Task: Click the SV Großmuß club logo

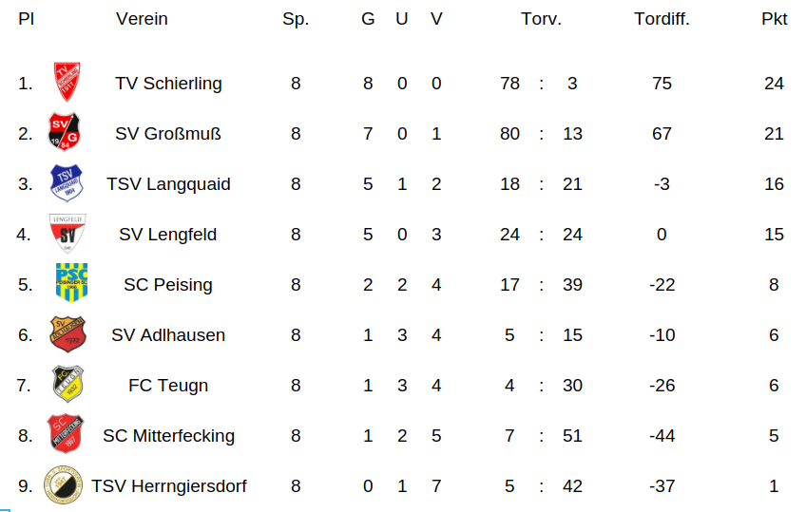Action: pyautogui.click(x=67, y=133)
